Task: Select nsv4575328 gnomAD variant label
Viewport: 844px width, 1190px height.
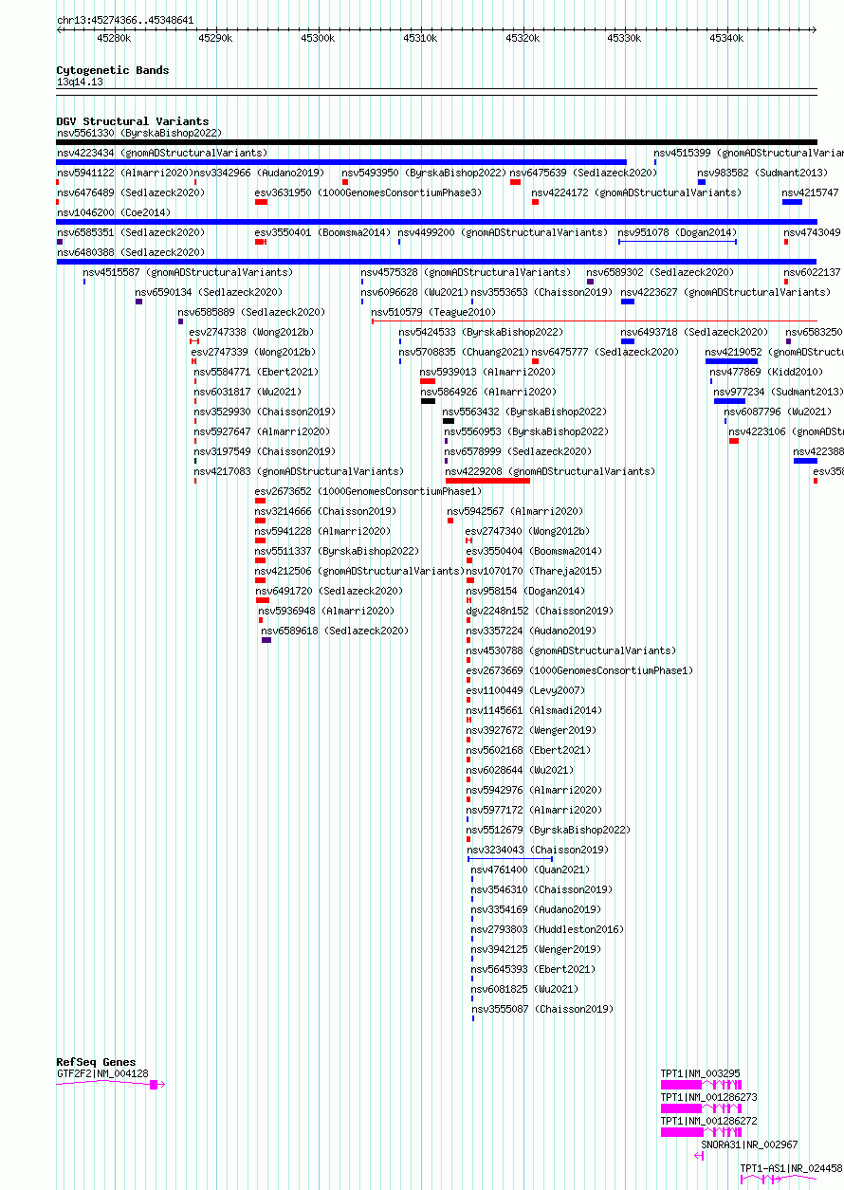Action: click(466, 272)
